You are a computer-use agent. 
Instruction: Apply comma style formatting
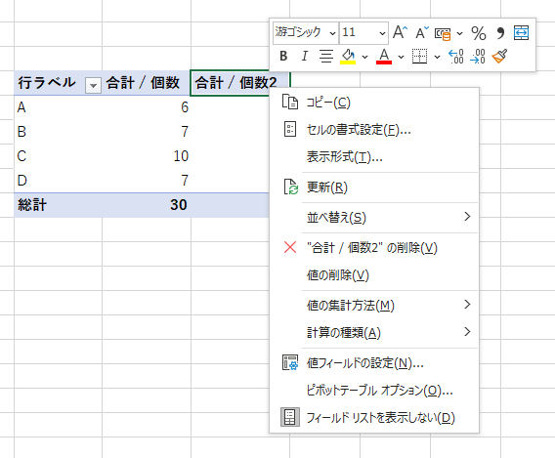(500, 33)
